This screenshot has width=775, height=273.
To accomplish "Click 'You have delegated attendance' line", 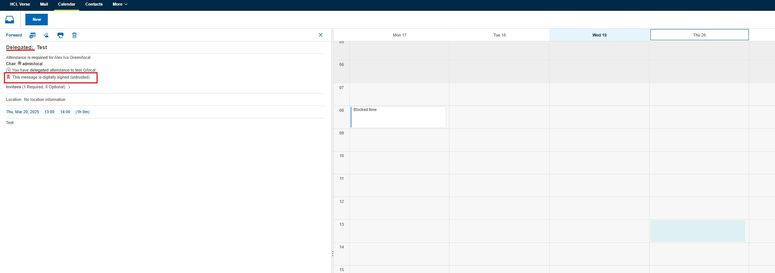I will (x=54, y=70).
